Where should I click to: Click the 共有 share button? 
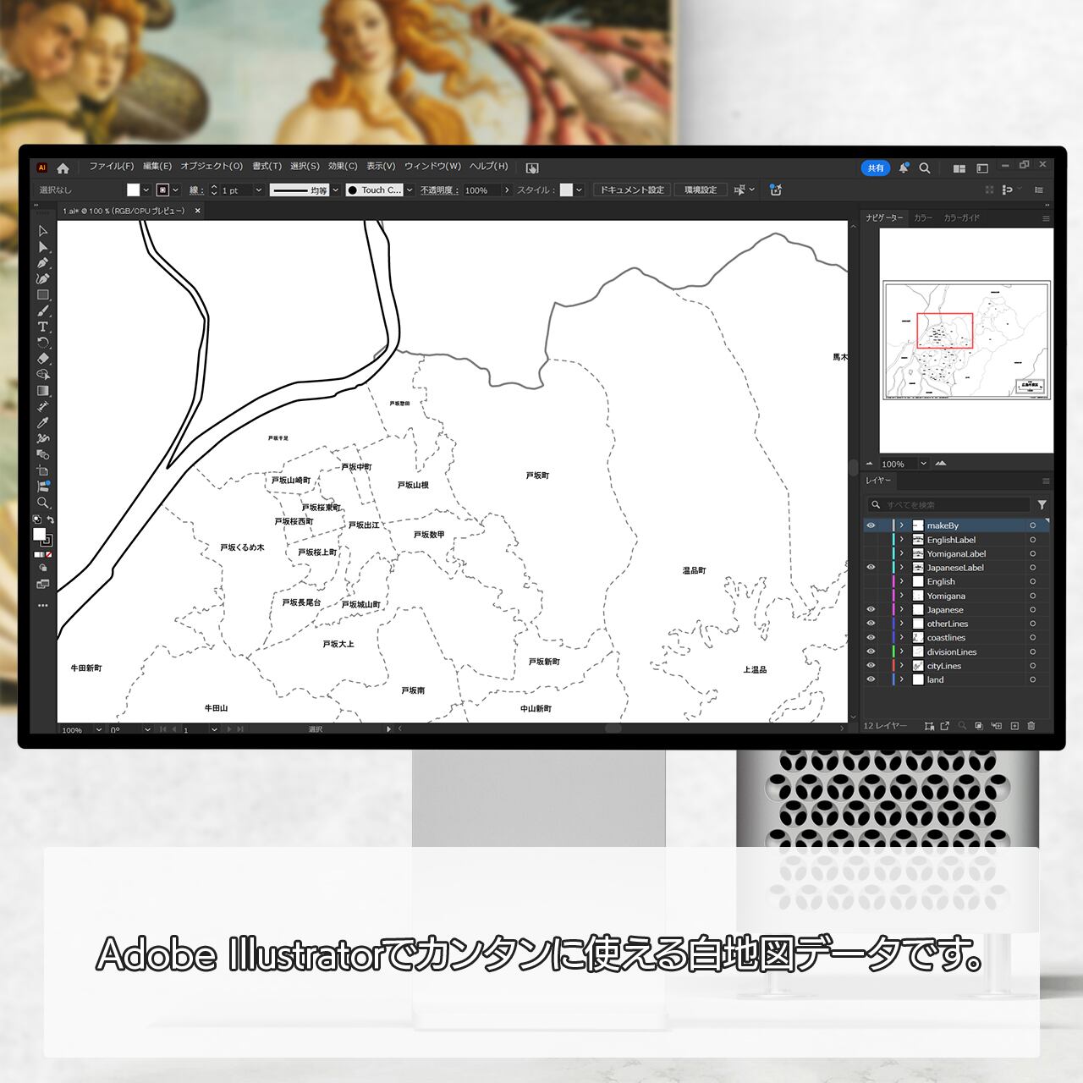click(x=876, y=168)
